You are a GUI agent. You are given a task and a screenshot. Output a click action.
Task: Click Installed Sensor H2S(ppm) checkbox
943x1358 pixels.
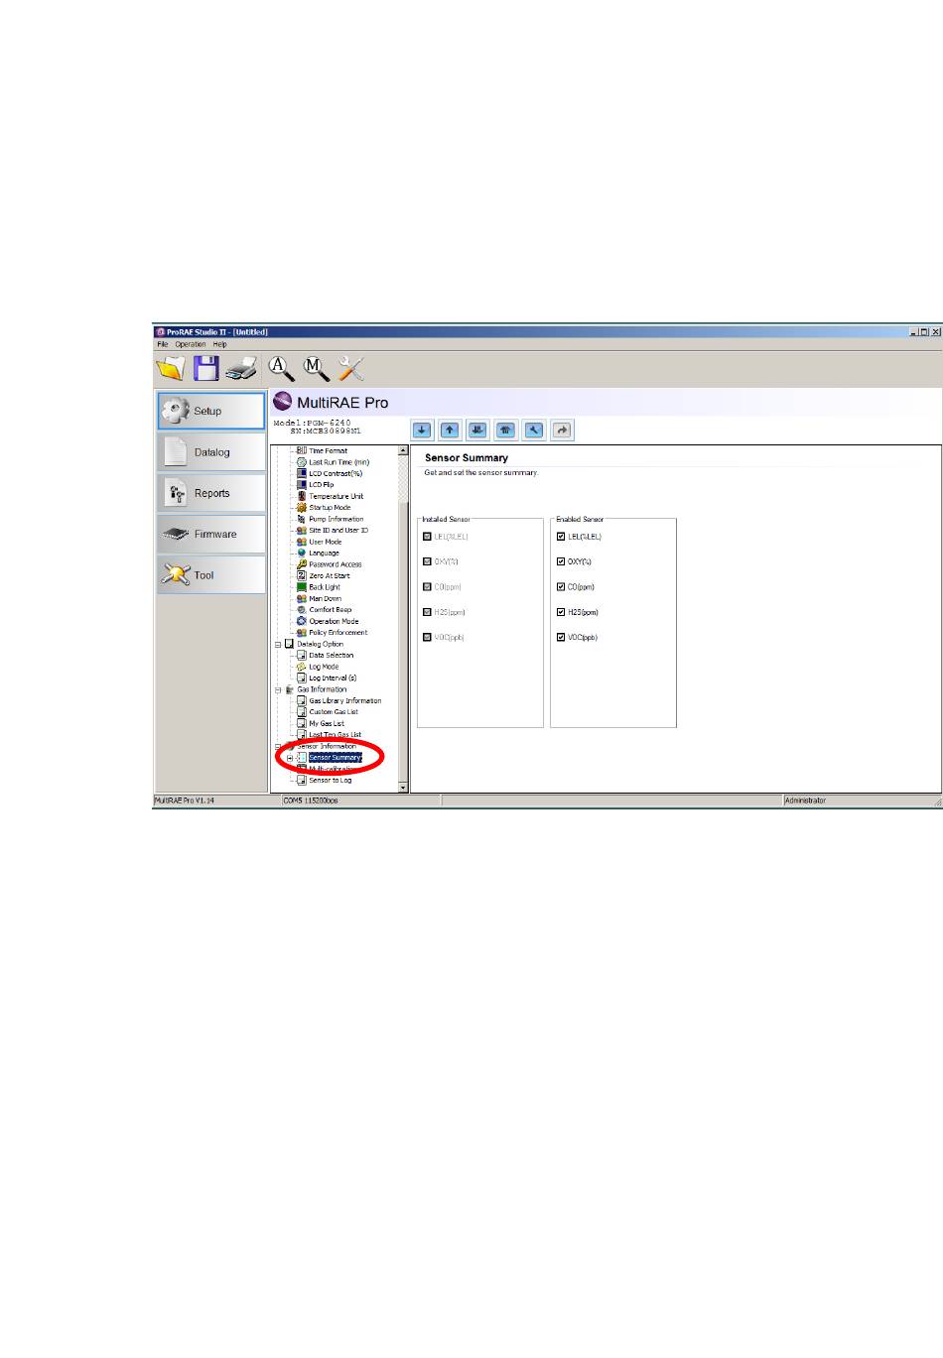[428, 612]
